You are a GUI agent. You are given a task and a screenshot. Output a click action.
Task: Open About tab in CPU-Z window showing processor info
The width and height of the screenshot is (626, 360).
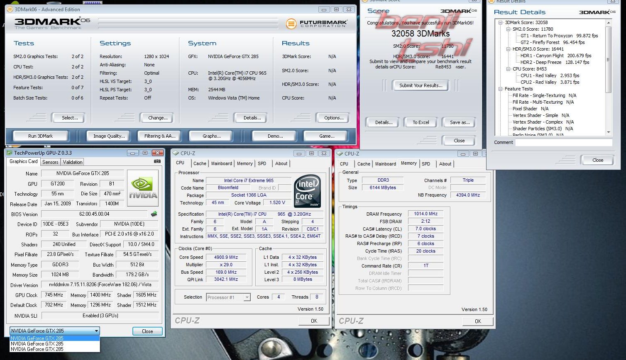pyautogui.click(x=281, y=163)
